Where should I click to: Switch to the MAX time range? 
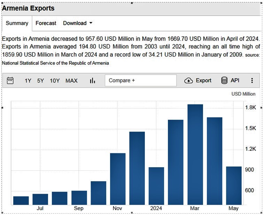71,81
